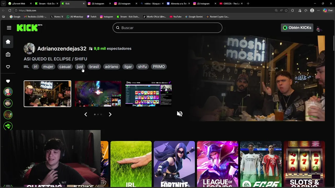Viewport: 335px width, 188px height.
Task: Select the Stake casino stream thumbnail
Action: click(x=148, y=94)
